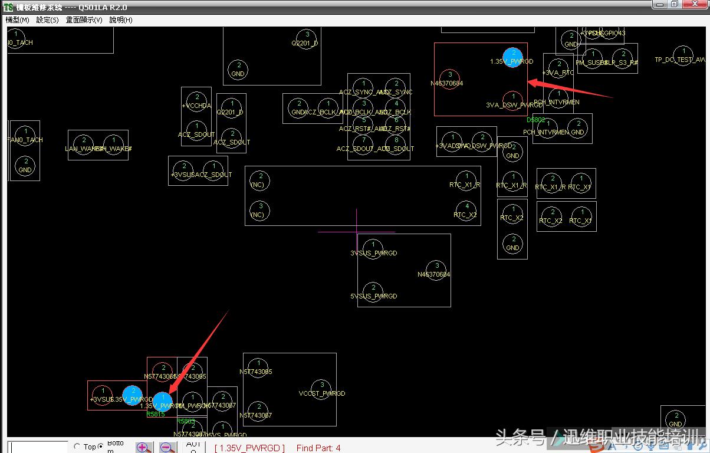Screen dimensions: 710x453
Task: Click the [1.35V_PWRGD] net status text
Action: [x=249, y=448]
